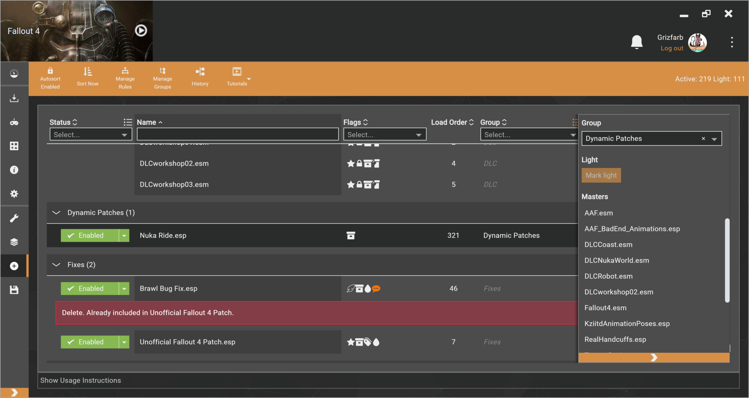This screenshot has height=398, width=749.
Task: Click LOOT message icon on Brawl Bug Fix.esp
Action: coord(376,289)
